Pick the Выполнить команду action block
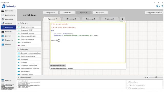 point(29,56)
